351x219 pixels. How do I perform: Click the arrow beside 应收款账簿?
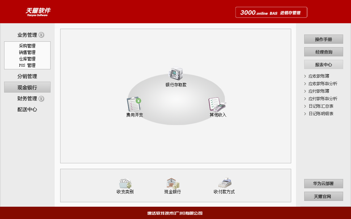click(x=305, y=76)
